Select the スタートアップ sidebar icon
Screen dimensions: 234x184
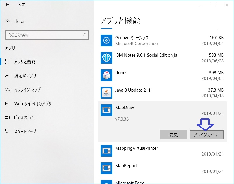pos(7,131)
